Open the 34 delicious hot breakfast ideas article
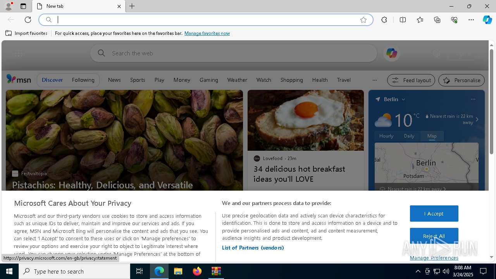496x279 pixels. (x=299, y=174)
